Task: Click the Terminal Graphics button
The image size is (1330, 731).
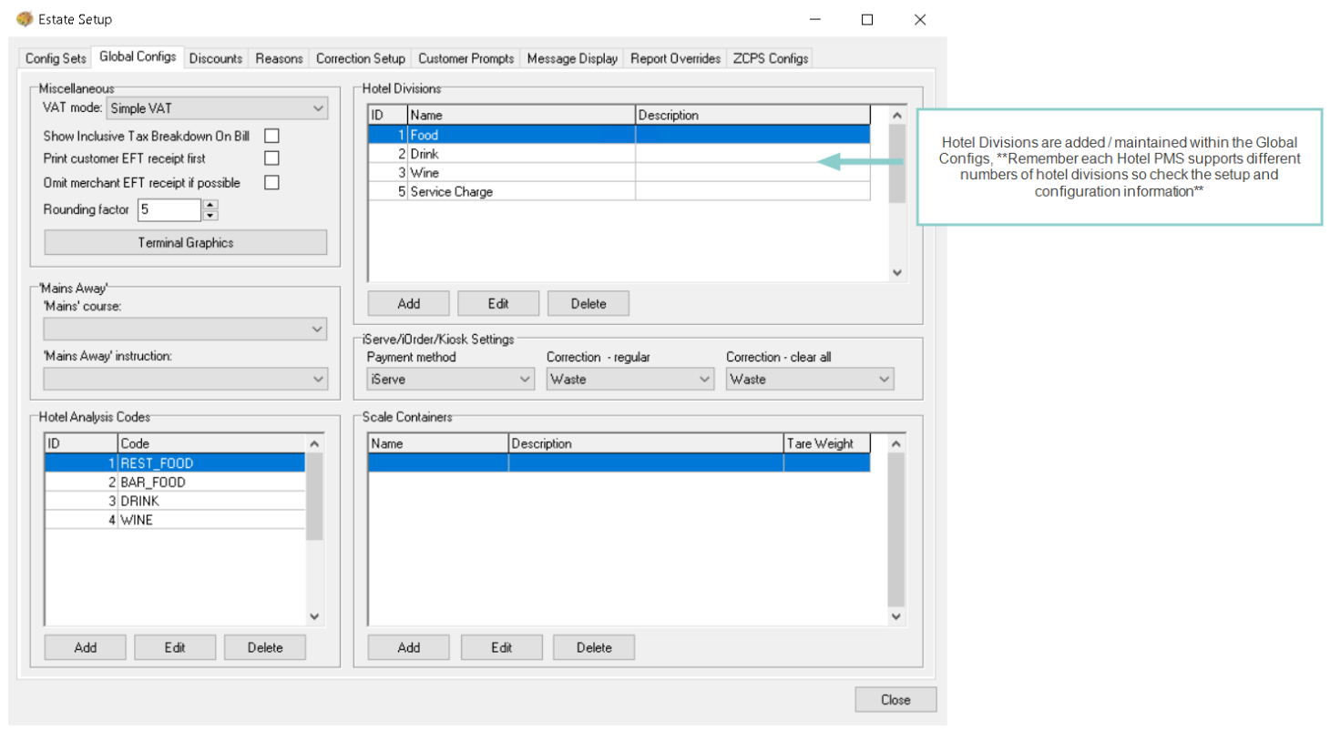Action: click(x=185, y=243)
